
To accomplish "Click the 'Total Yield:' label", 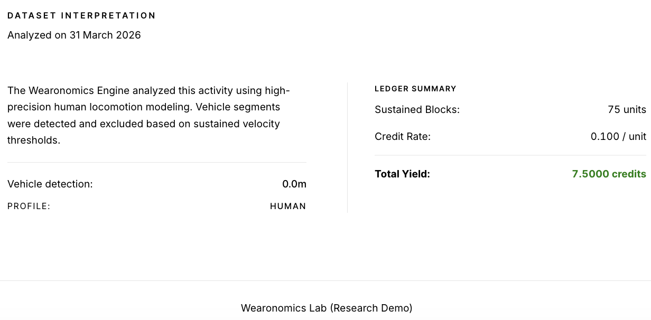I will 402,174.
